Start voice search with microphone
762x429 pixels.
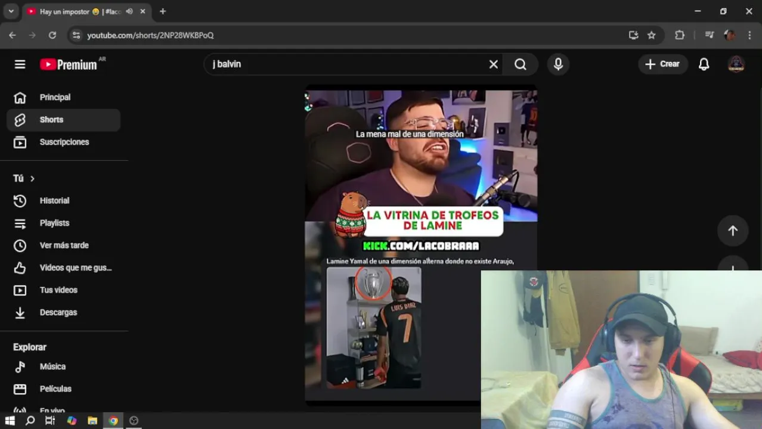[x=558, y=64]
